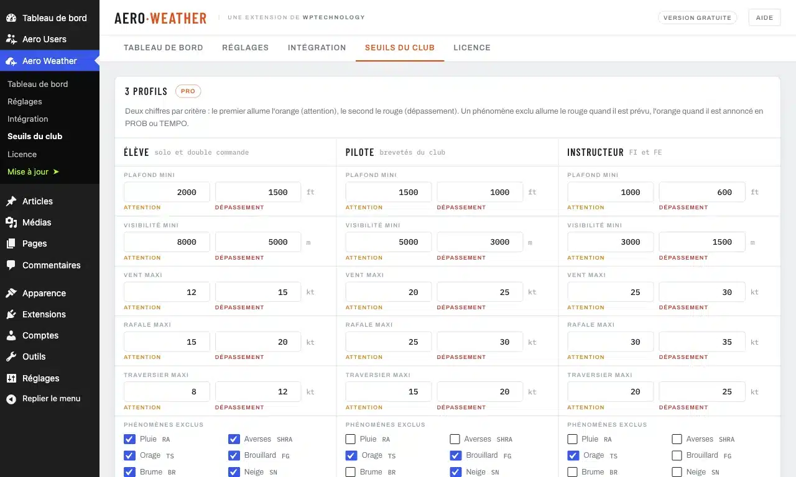Open Aero Users from the admin sidebar
Screen dimensions: 796x477
pos(44,39)
